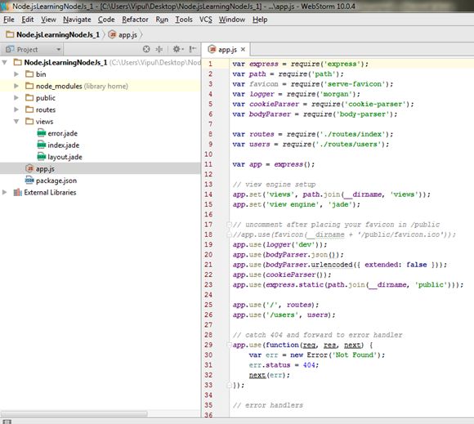Click the Project panel horizontal scrollbar

pyautogui.click(x=74, y=413)
